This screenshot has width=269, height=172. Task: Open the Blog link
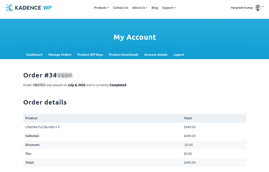[x=155, y=8]
